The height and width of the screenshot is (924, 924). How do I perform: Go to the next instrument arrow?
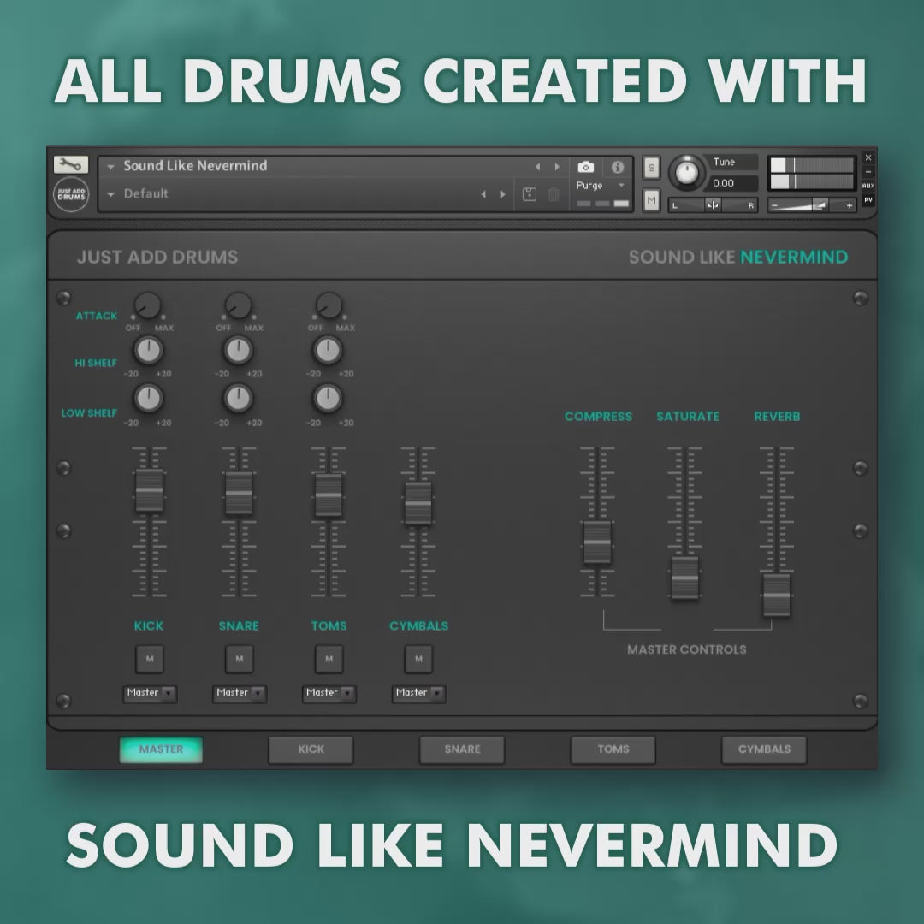click(x=557, y=167)
